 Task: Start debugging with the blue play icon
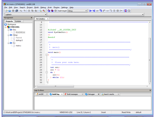coord(90,11)
